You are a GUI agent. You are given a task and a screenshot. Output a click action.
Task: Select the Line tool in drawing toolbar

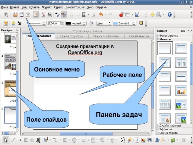pyautogui.click(x=13, y=140)
